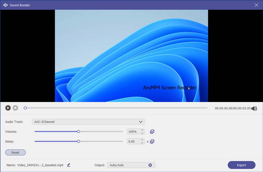Mute audio with the speaker icon

point(254,108)
